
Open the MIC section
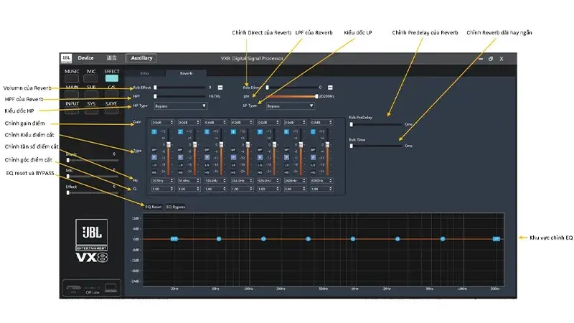tap(92, 78)
